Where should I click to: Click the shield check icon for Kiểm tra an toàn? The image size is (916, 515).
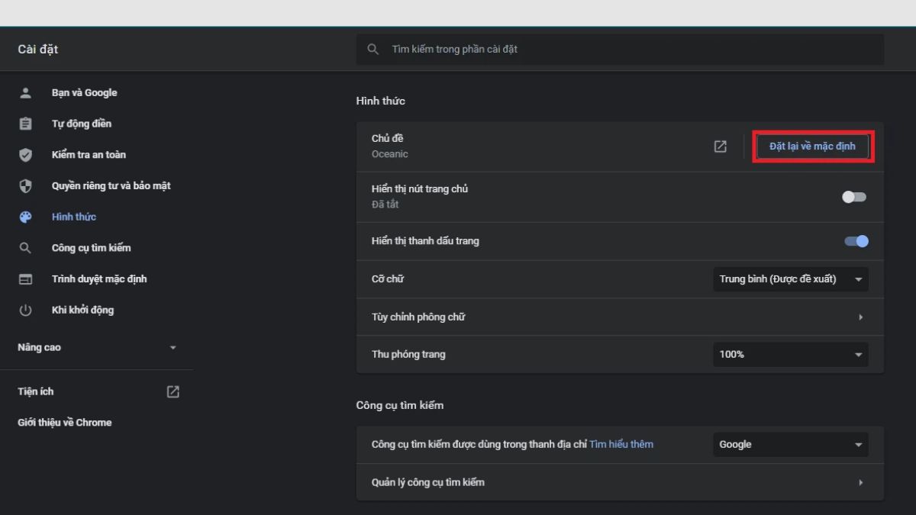point(25,155)
